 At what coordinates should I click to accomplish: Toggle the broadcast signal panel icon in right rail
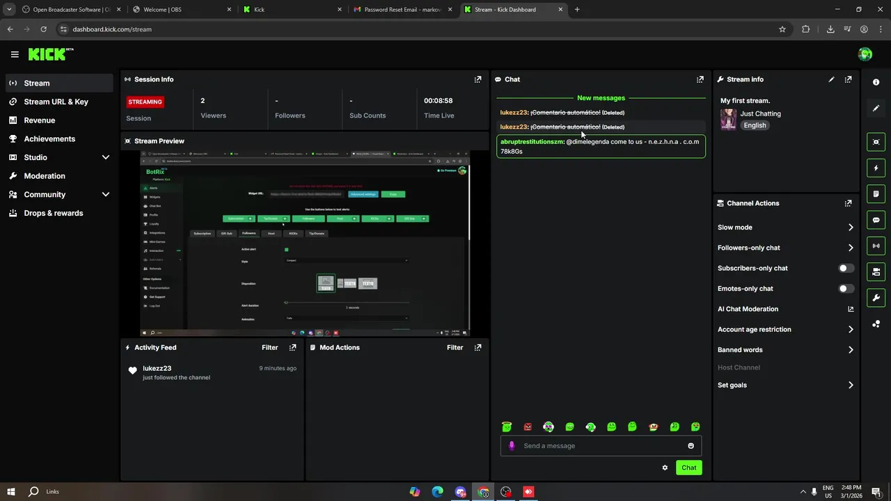click(x=876, y=246)
